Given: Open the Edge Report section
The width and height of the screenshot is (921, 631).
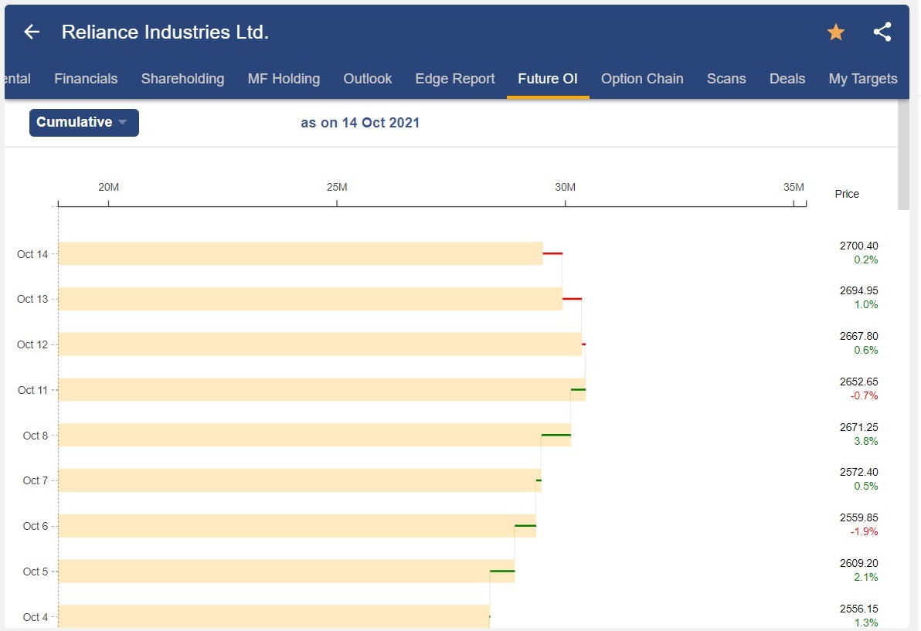Looking at the screenshot, I should point(454,78).
